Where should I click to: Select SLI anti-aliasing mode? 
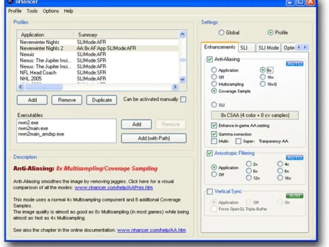[214, 105]
